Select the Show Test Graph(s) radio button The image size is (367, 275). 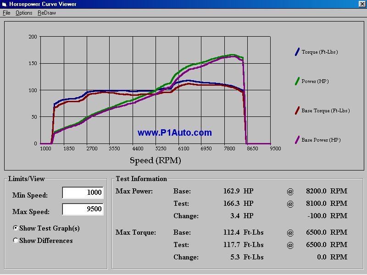tap(16, 228)
